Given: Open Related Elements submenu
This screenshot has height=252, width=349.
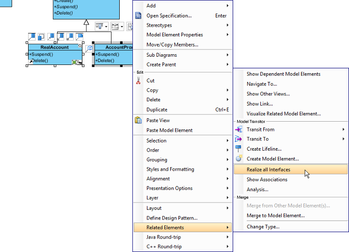Looking at the screenshot, I should [x=183, y=227].
